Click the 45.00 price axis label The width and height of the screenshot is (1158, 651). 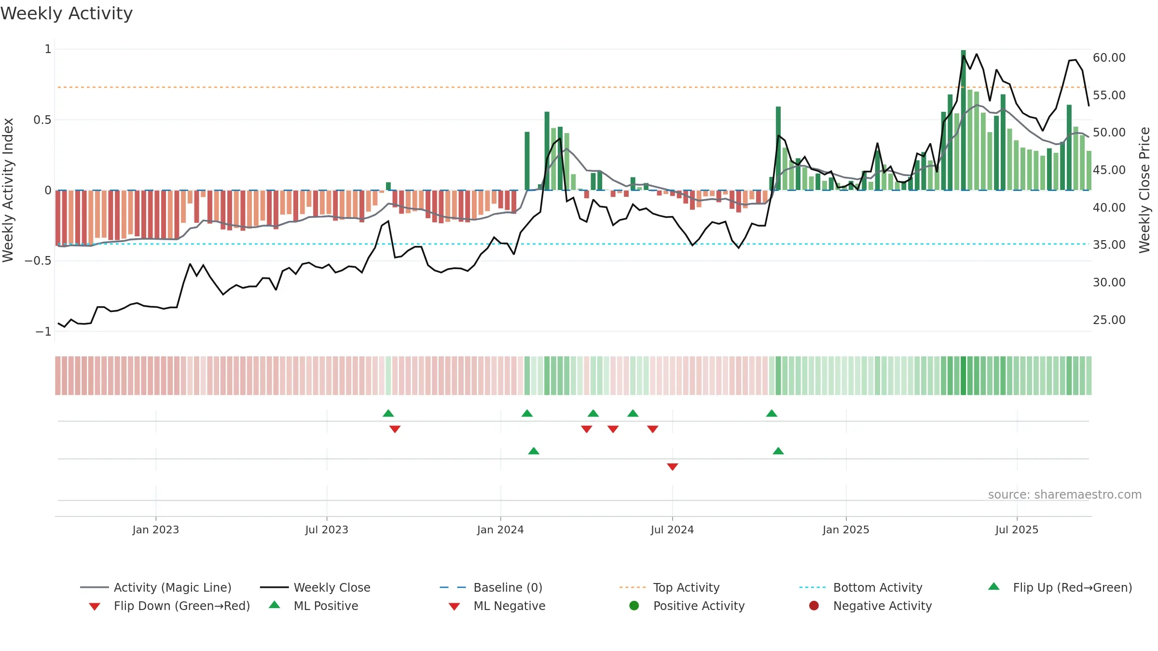click(1109, 170)
